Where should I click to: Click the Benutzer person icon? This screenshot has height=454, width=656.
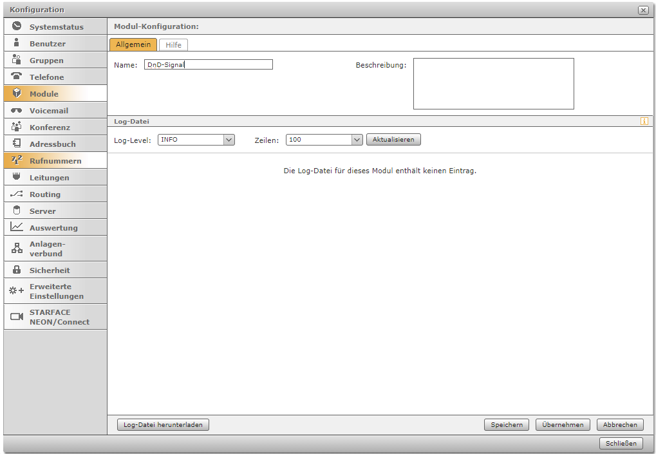(x=17, y=43)
